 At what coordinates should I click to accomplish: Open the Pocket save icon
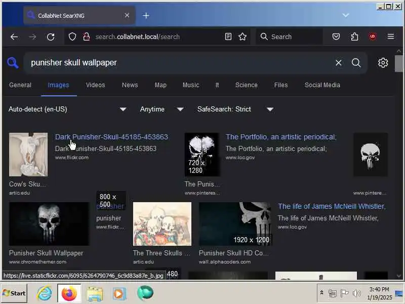click(x=336, y=36)
